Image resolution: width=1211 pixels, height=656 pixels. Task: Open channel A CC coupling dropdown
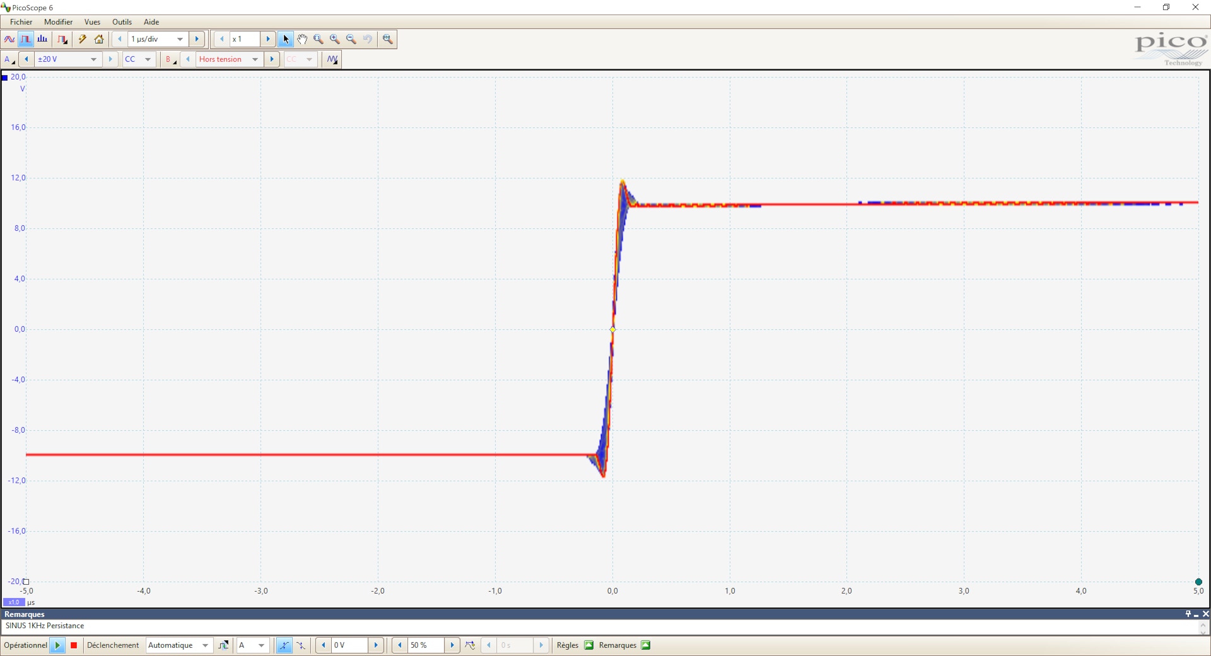[x=138, y=59]
